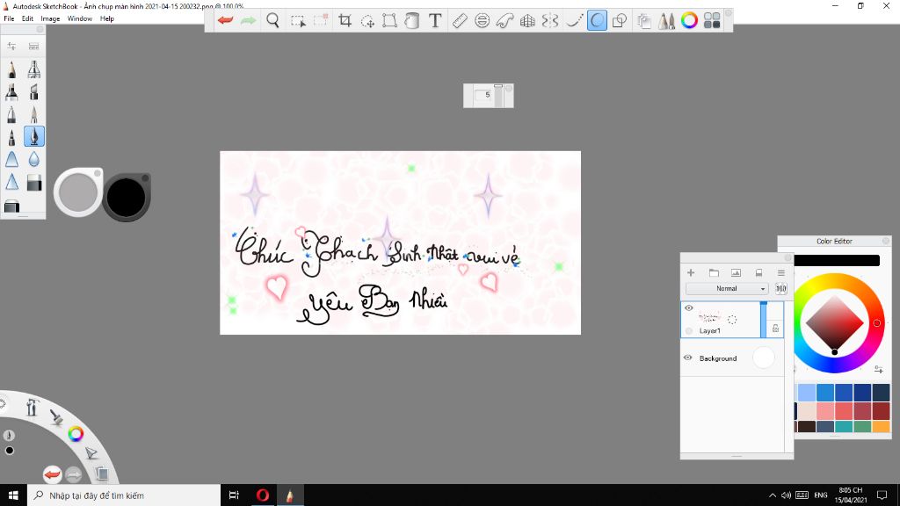Click the red Undo arrow in top toolbar

[x=226, y=21]
